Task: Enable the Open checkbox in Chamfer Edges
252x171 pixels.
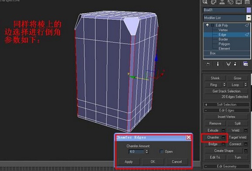Action: (161, 151)
